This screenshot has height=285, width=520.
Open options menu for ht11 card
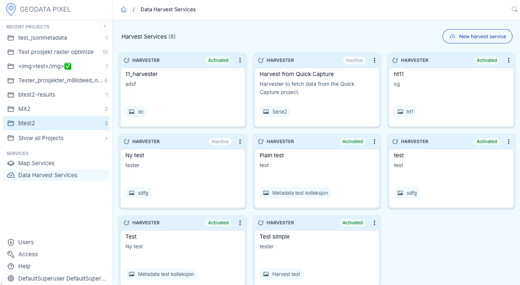(x=509, y=60)
